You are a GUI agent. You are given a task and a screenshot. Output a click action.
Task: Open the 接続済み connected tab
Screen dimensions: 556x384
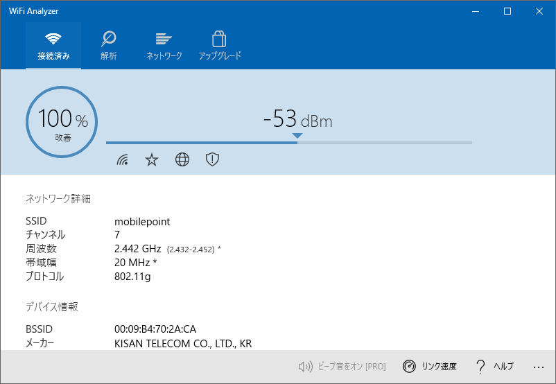pyautogui.click(x=53, y=45)
